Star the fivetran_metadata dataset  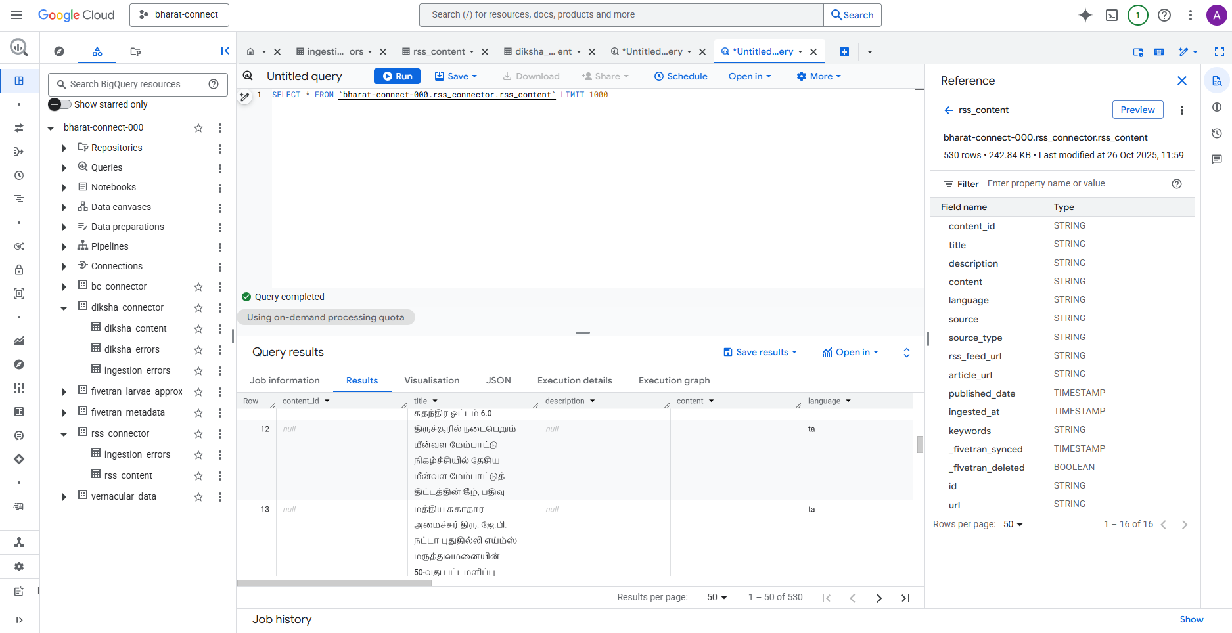tap(198, 413)
